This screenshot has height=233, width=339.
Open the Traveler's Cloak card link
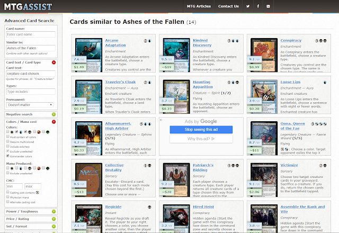tap(120, 82)
